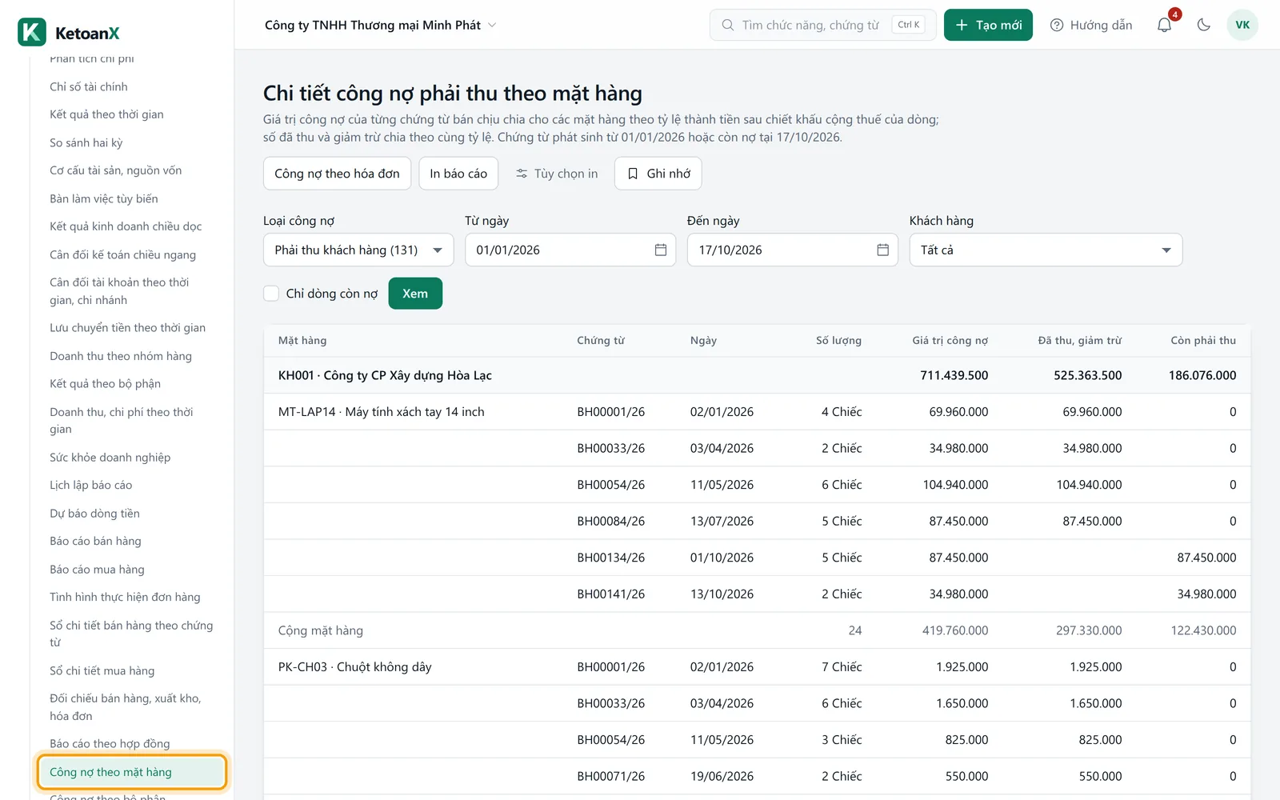Open calendar picker for Đến ngày
Screen dimensions: 1280x800
point(883,250)
